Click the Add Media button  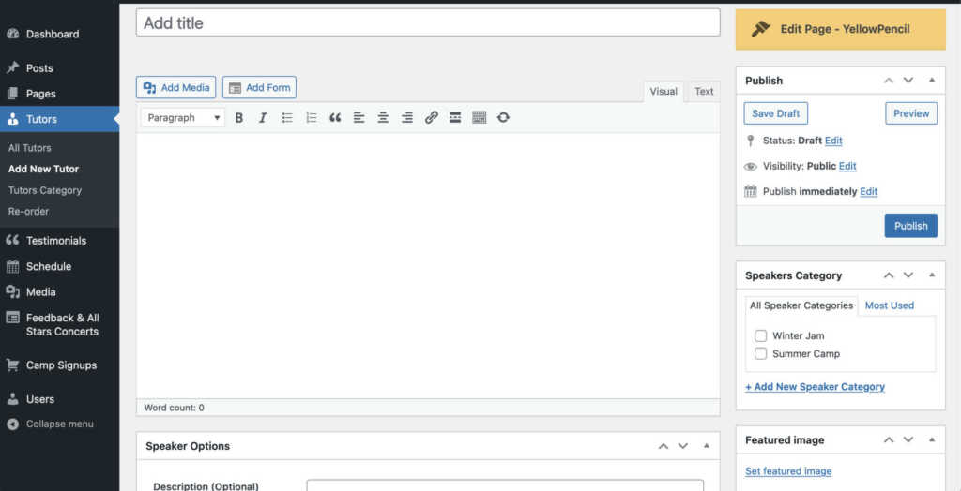click(x=175, y=87)
